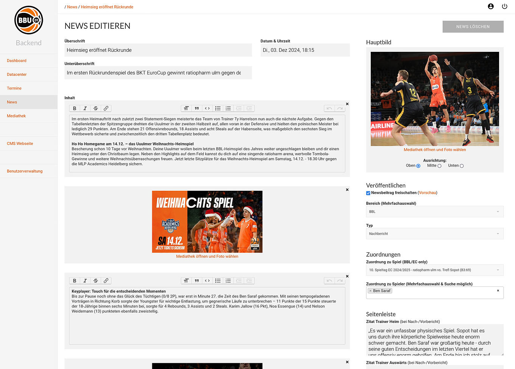The image size is (515, 369).
Task: Toggle bold formatting in the Inhalt editor
Action: click(x=75, y=108)
